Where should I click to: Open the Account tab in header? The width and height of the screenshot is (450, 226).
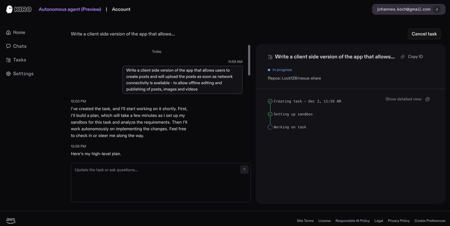click(x=121, y=9)
